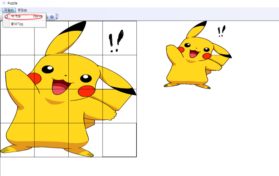The image size is (279, 176).
Task: Choose 새 게임 from the File menu
Action: click(24, 17)
